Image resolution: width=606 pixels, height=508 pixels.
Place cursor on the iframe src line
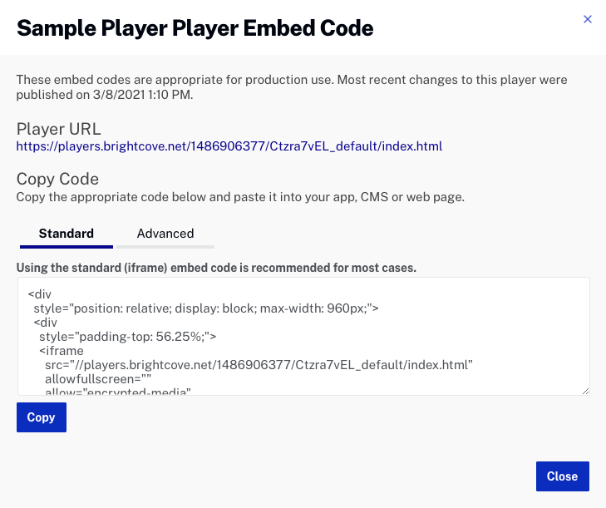coord(259,365)
